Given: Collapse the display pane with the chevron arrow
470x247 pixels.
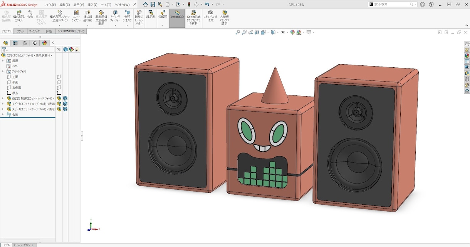Looking at the screenshot, I should 53,43.
